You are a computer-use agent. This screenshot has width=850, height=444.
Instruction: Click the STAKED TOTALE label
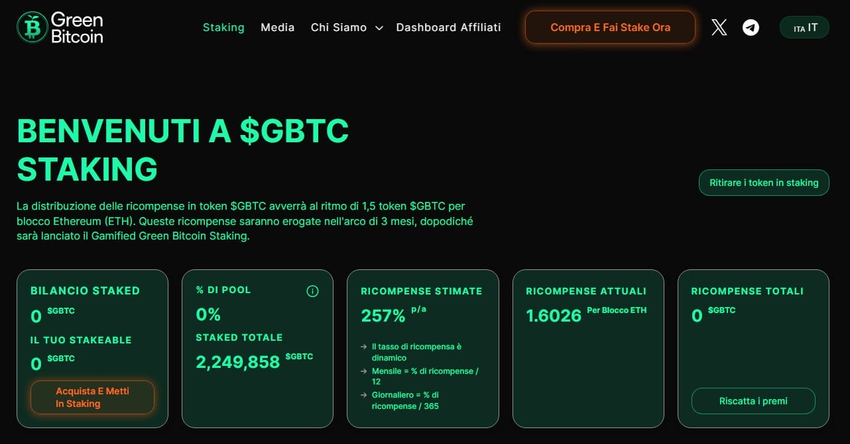239,337
